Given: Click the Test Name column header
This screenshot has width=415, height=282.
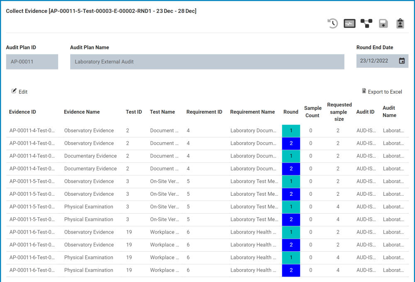Looking at the screenshot, I should (162, 112).
